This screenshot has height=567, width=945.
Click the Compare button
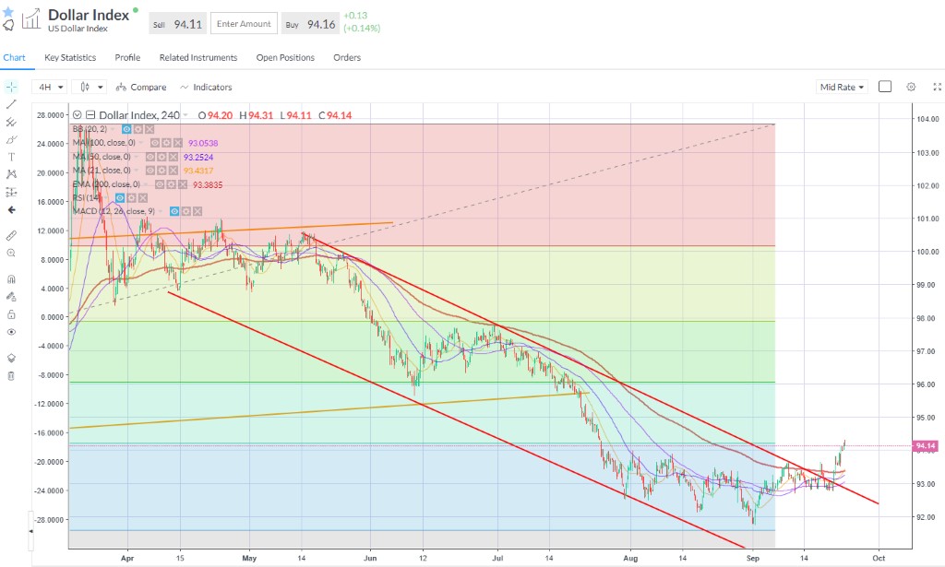click(x=141, y=87)
